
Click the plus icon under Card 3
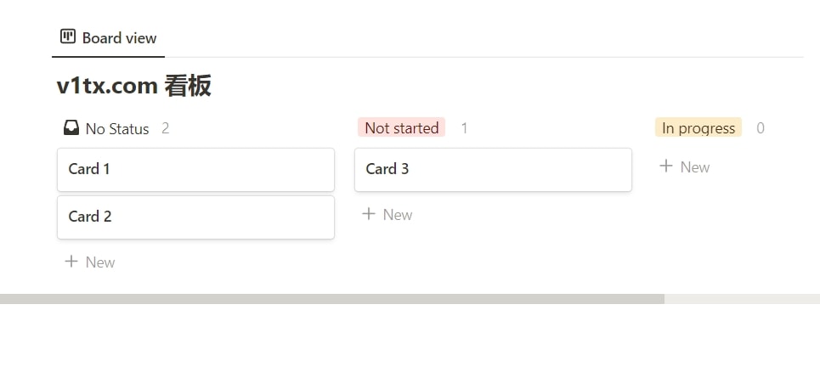pyautogui.click(x=369, y=214)
